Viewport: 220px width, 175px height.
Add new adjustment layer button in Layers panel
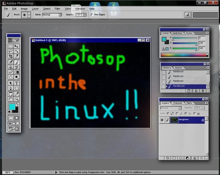(187, 158)
